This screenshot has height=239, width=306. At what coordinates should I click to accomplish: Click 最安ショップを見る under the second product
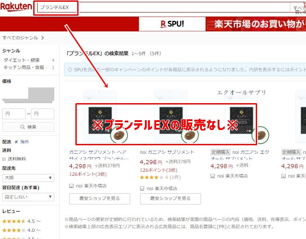tap(170, 199)
